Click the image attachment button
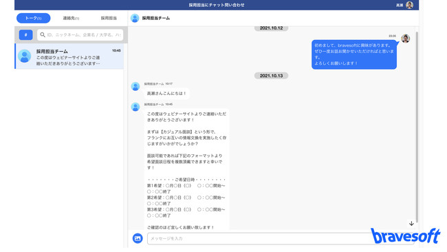 pos(138,238)
